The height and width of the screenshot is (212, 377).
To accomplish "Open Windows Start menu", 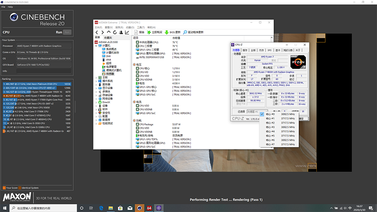I will coord(5,208).
